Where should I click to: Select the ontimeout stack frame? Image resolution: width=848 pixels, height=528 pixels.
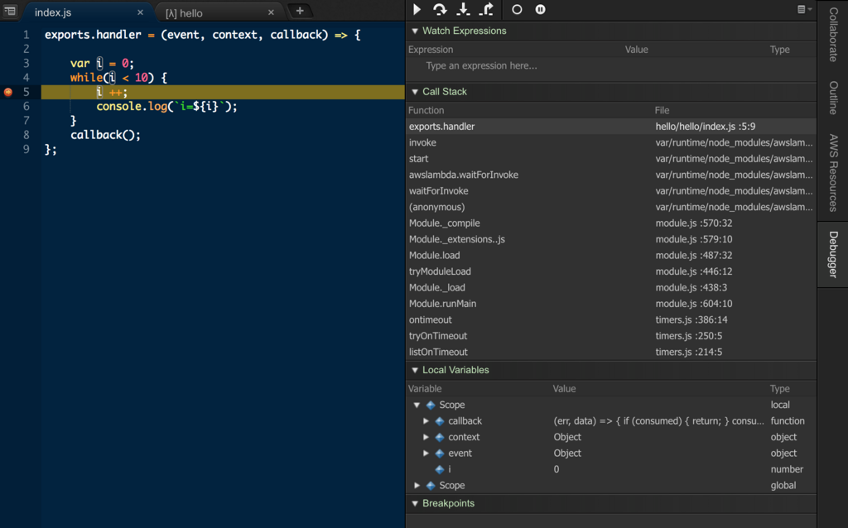pos(611,320)
